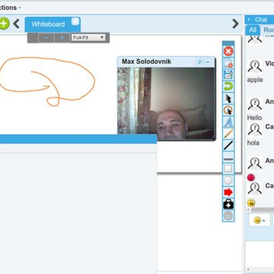
Task: Select the black arrow pointer tool
Action: pyautogui.click(x=228, y=98)
